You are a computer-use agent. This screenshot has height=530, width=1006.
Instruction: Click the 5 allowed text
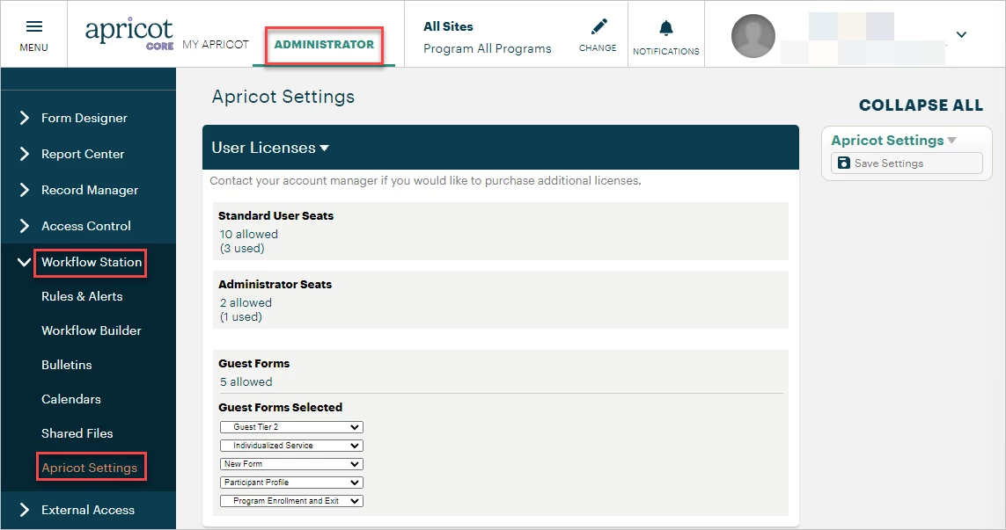pyautogui.click(x=246, y=381)
